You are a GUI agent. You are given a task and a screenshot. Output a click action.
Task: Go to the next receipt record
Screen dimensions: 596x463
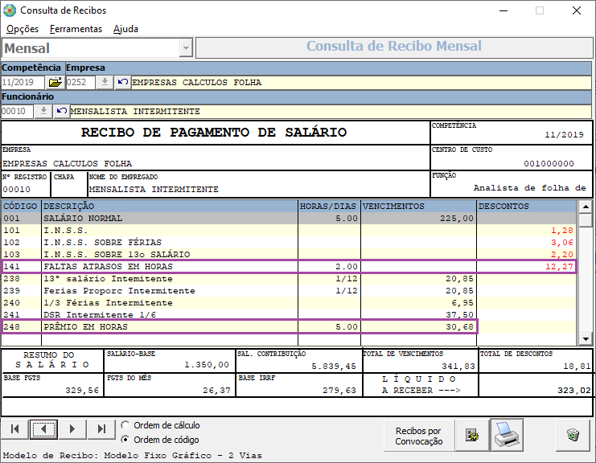[x=72, y=429]
